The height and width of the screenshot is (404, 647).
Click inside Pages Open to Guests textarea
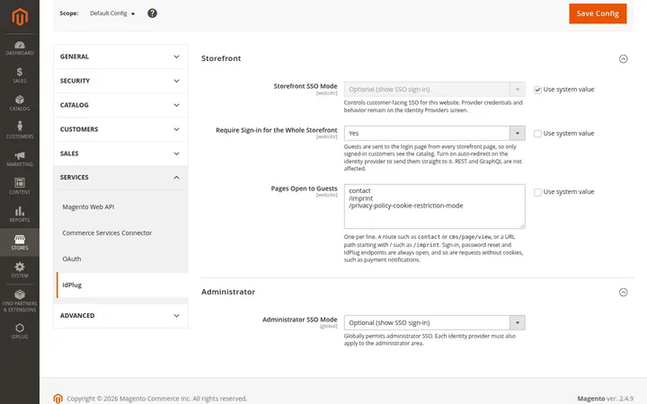click(x=435, y=206)
